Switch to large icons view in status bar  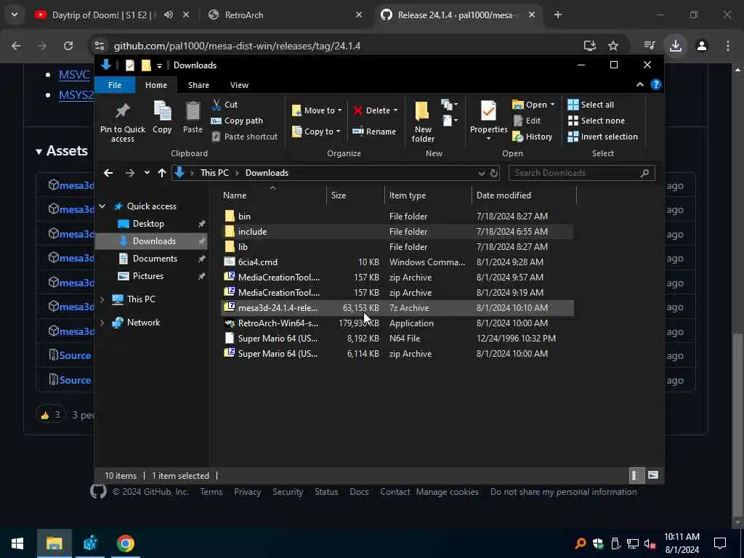pos(653,475)
